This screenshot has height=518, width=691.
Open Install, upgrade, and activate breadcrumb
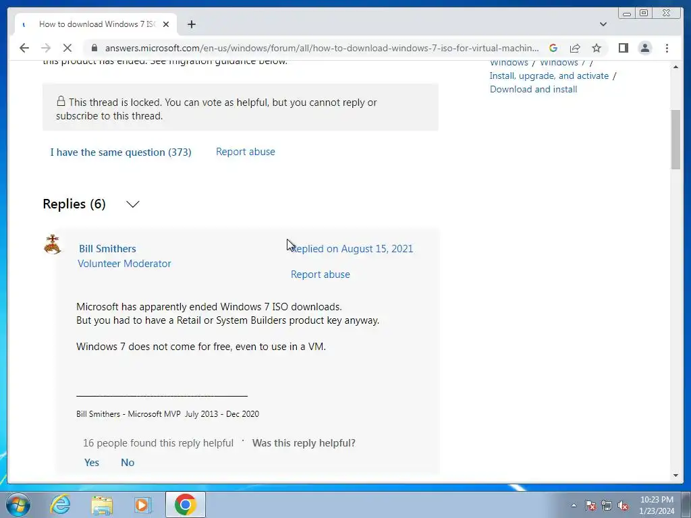click(x=549, y=76)
